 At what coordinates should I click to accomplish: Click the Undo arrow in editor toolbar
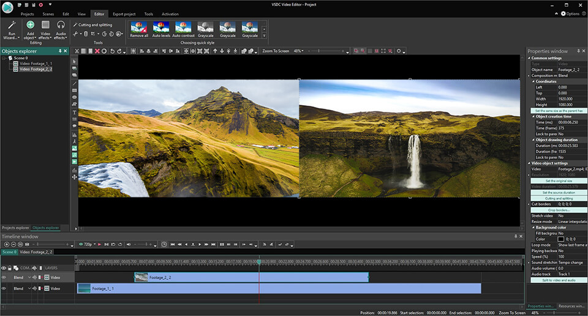click(x=111, y=51)
